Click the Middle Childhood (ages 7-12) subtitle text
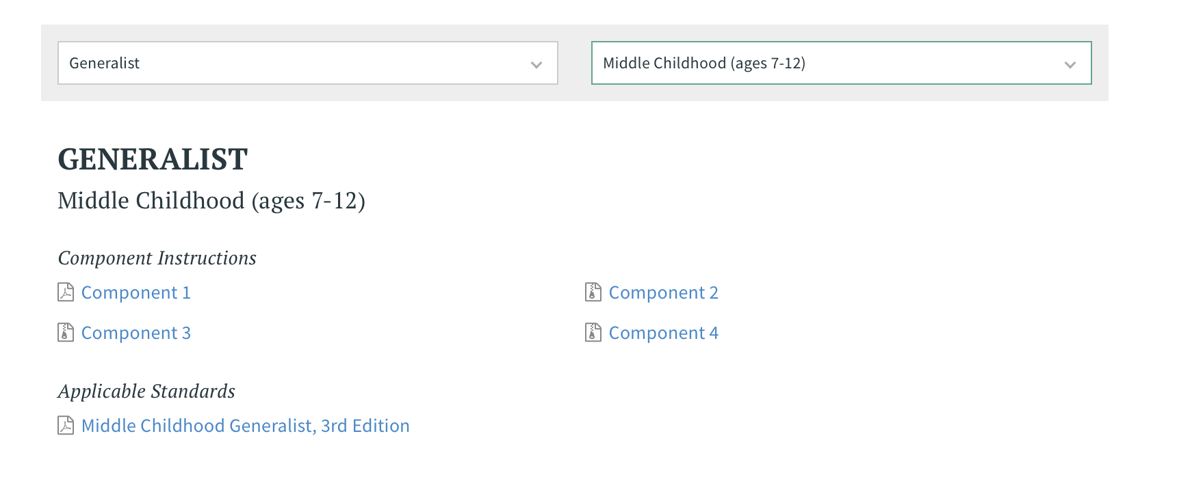Image resolution: width=1177 pixels, height=477 pixels. point(211,201)
